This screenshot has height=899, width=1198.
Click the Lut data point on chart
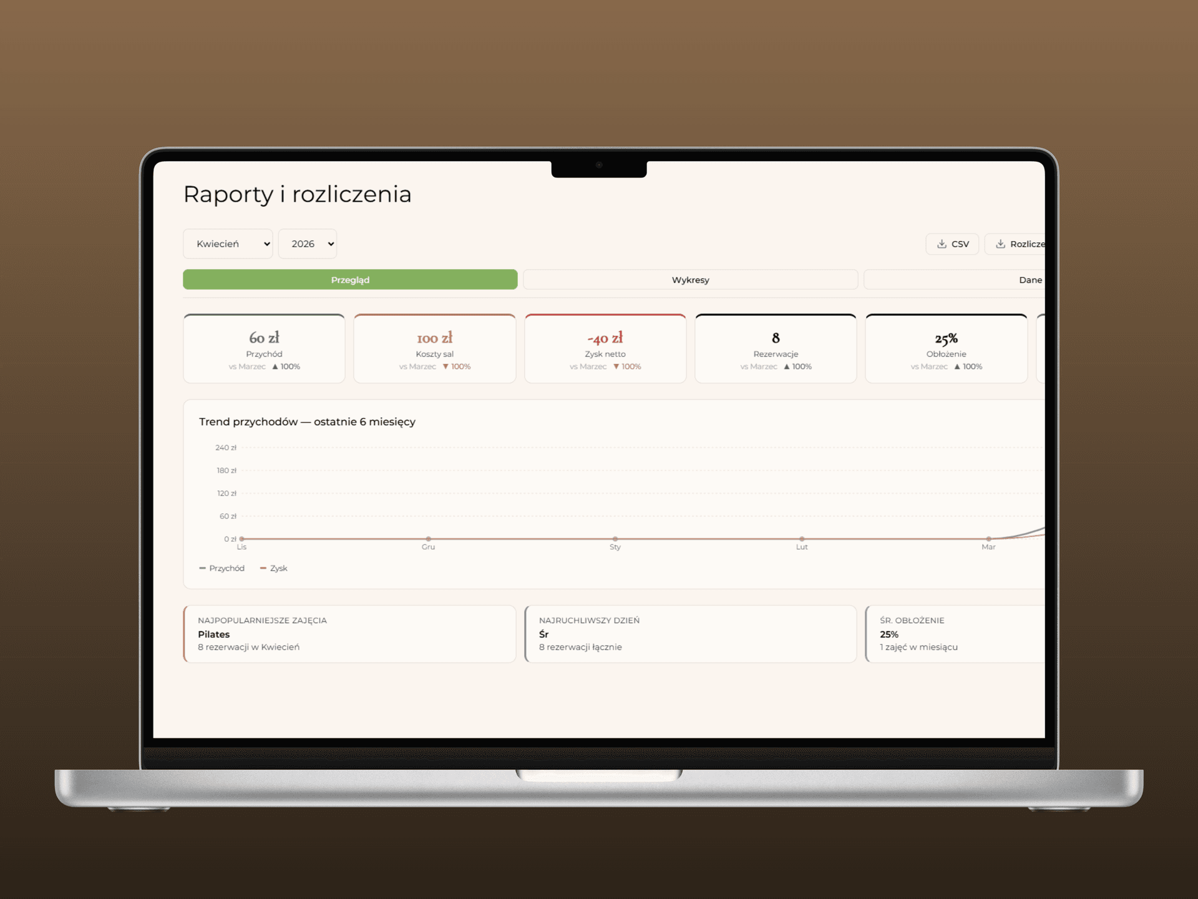pos(802,539)
